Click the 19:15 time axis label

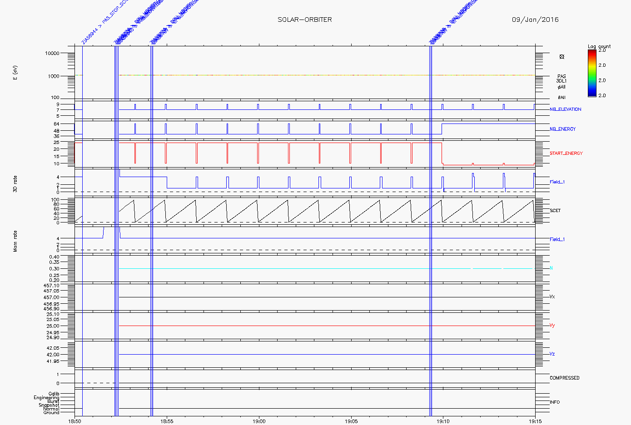click(535, 421)
